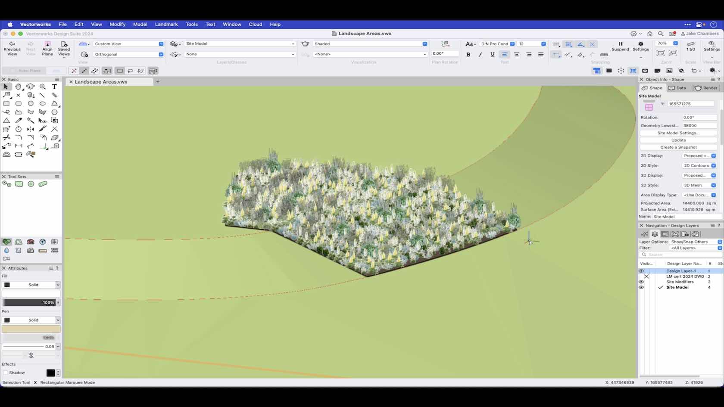Click Create a Snapshot button
Screen dimensions: 724x407
point(678,147)
